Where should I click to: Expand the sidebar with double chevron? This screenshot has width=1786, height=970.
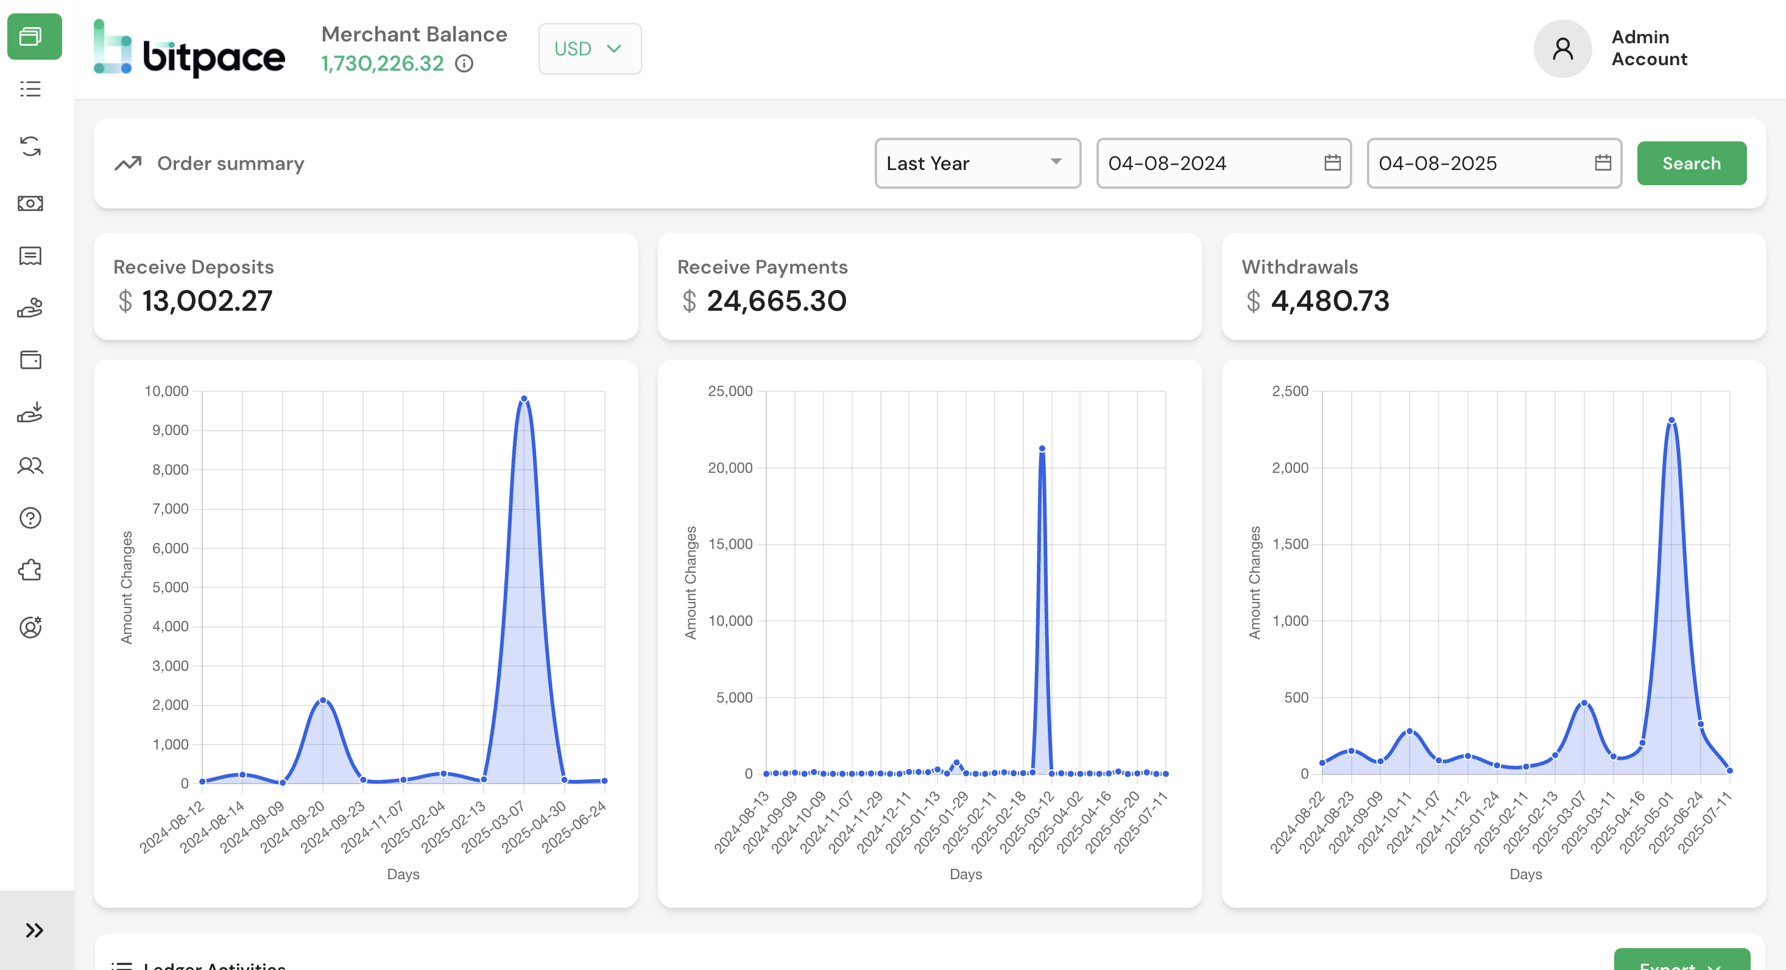click(35, 930)
